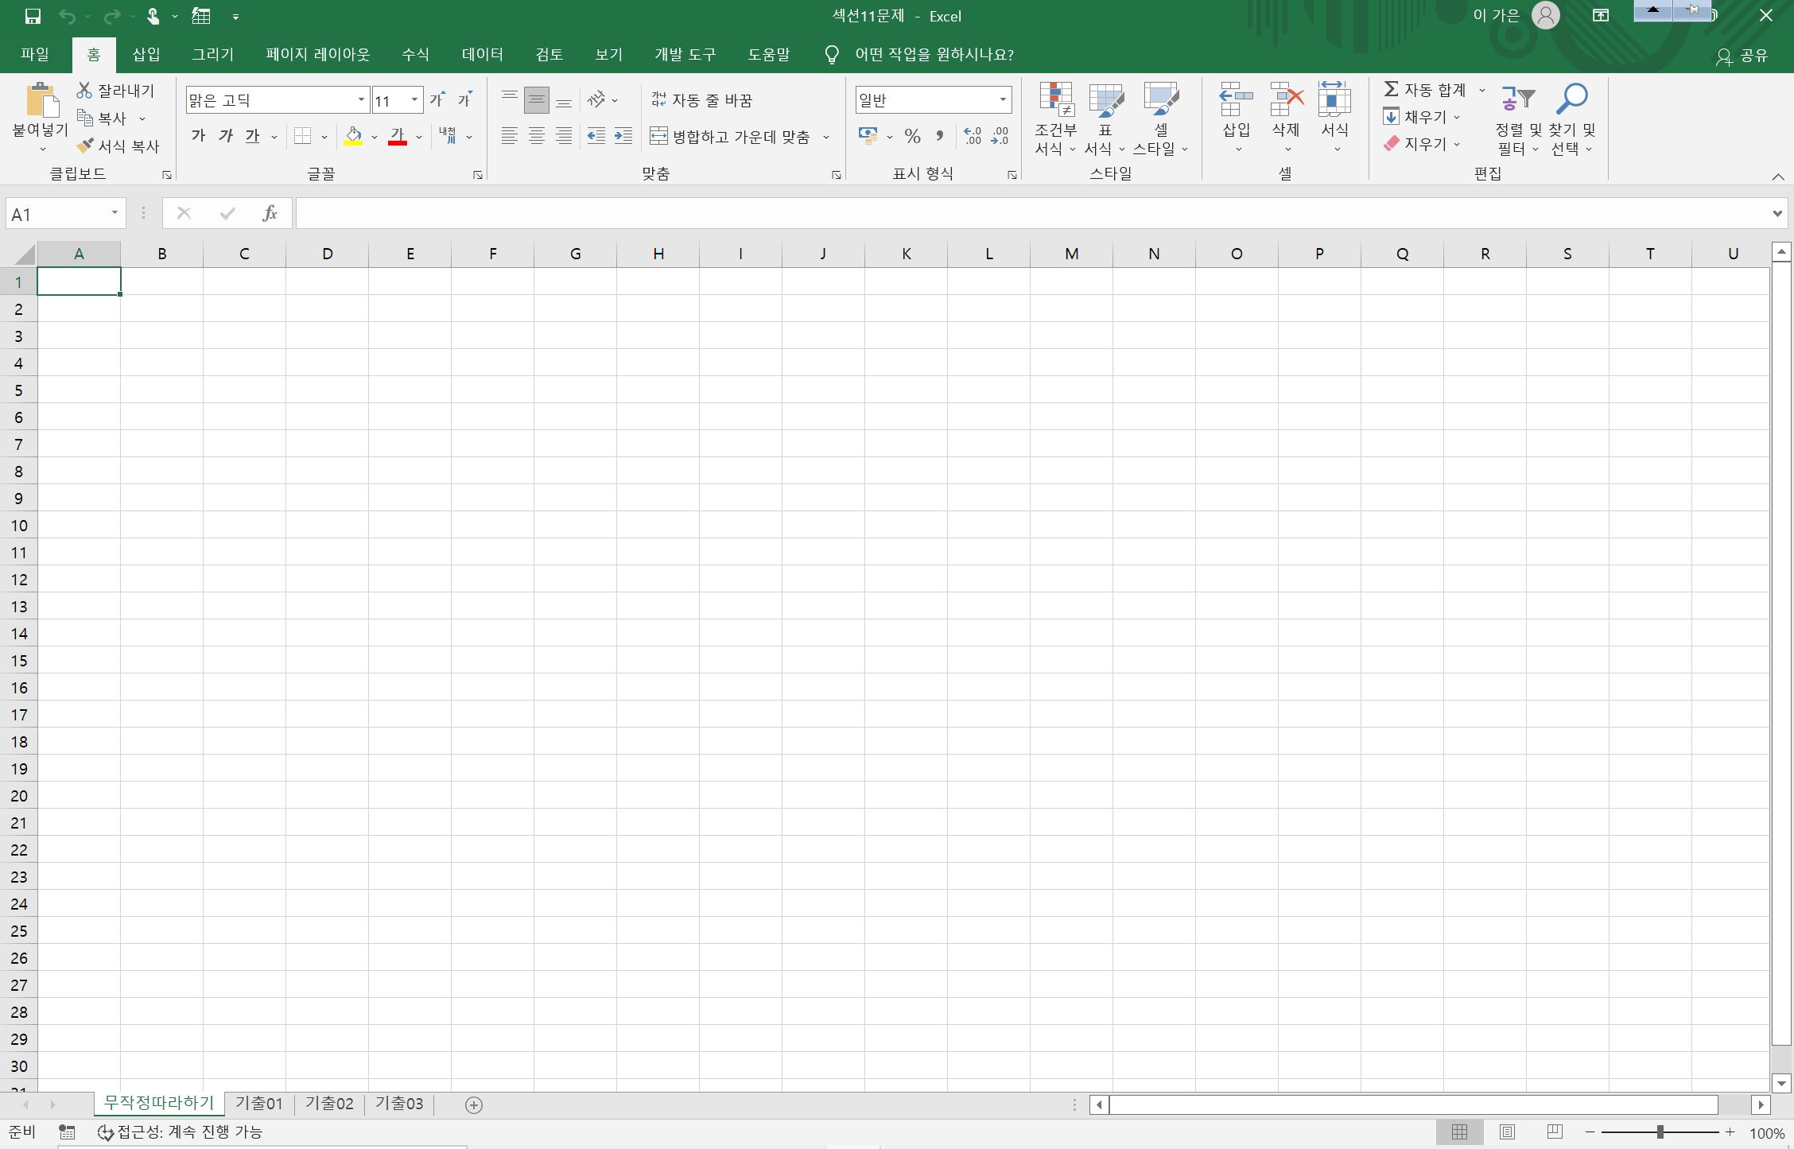This screenshot has width=1794, height=1149.
Task: Click the increase indent icon
Action: [x=623, y=136]
